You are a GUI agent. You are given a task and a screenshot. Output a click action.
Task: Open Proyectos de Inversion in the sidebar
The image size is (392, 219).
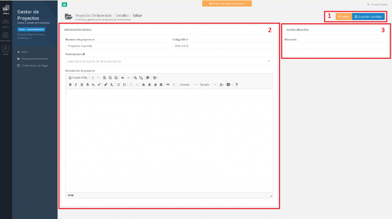(x=35, y=59)
